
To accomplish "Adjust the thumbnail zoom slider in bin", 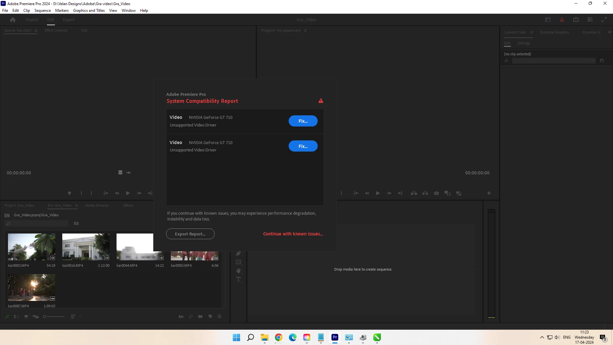I will click(x=45, y=317).
